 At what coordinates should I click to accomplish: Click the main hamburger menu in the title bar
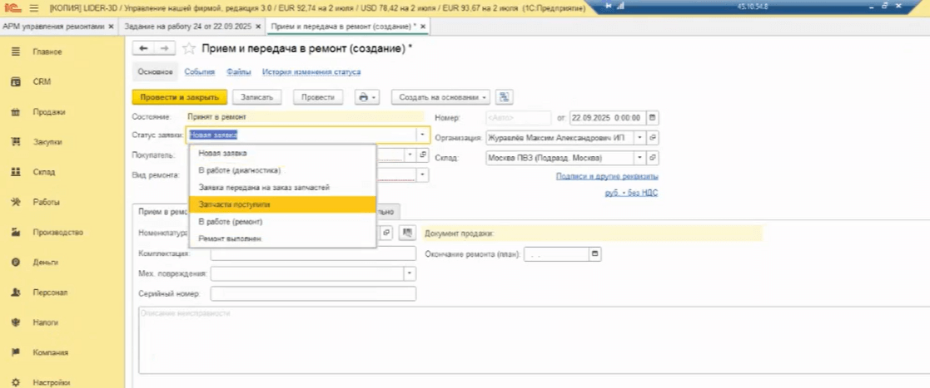point(34,7)
